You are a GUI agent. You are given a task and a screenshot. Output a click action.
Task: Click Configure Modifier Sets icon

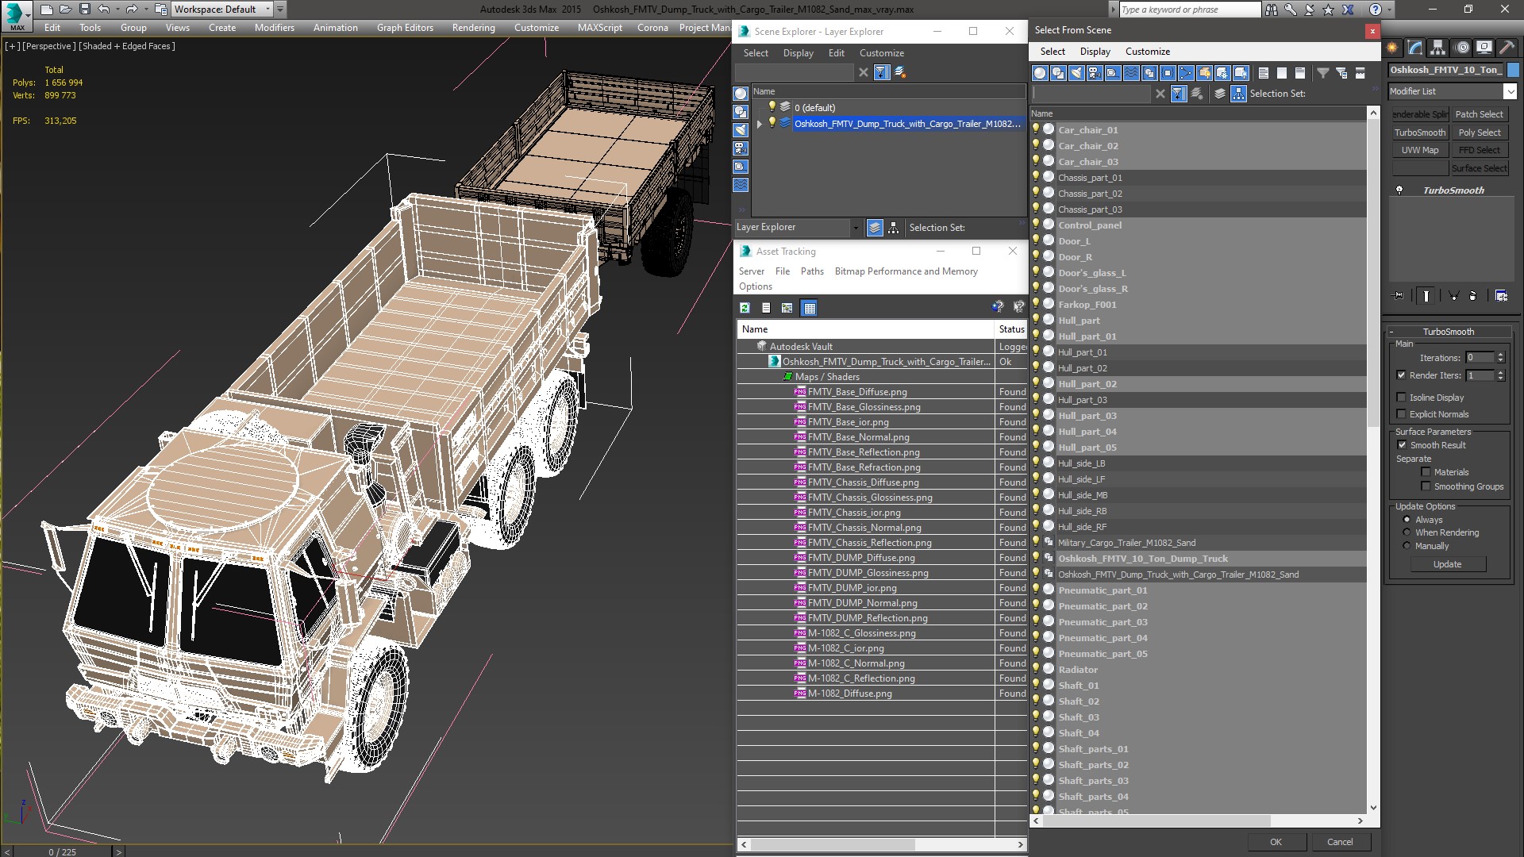tap(1502, 295)
